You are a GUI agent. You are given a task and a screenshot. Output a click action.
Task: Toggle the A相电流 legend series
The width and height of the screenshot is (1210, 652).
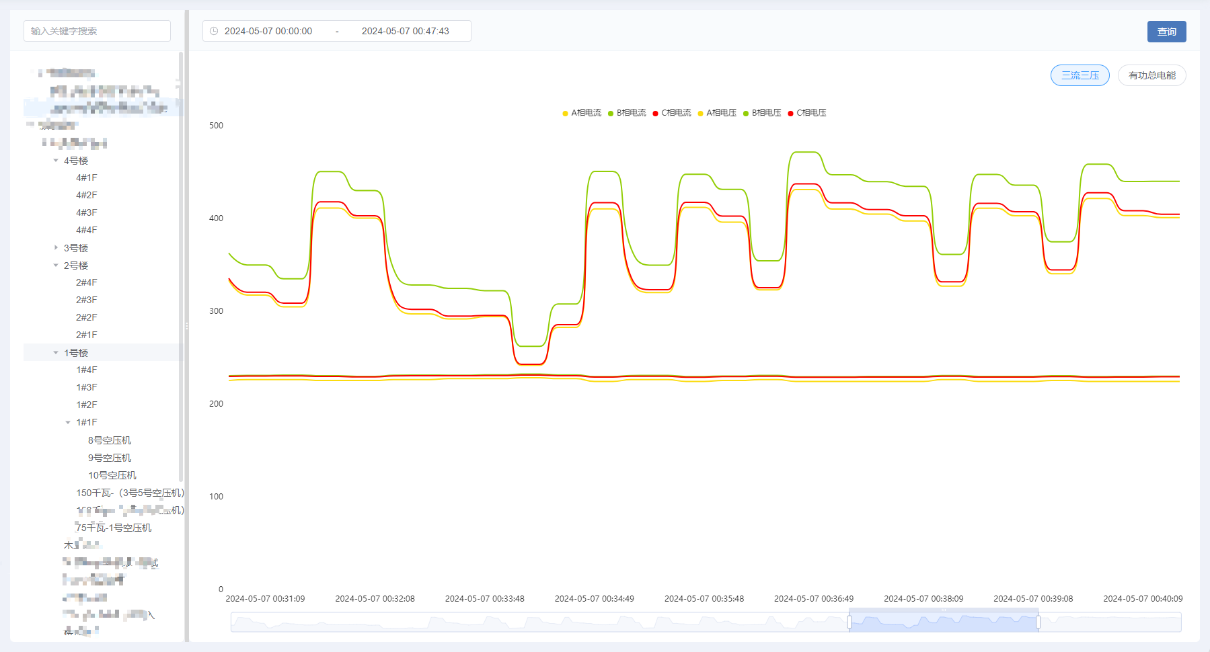click(x=582, y=113)
